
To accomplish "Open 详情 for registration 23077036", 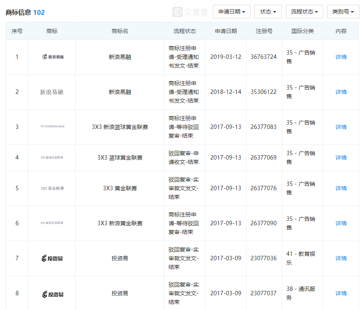I will 341,258.
